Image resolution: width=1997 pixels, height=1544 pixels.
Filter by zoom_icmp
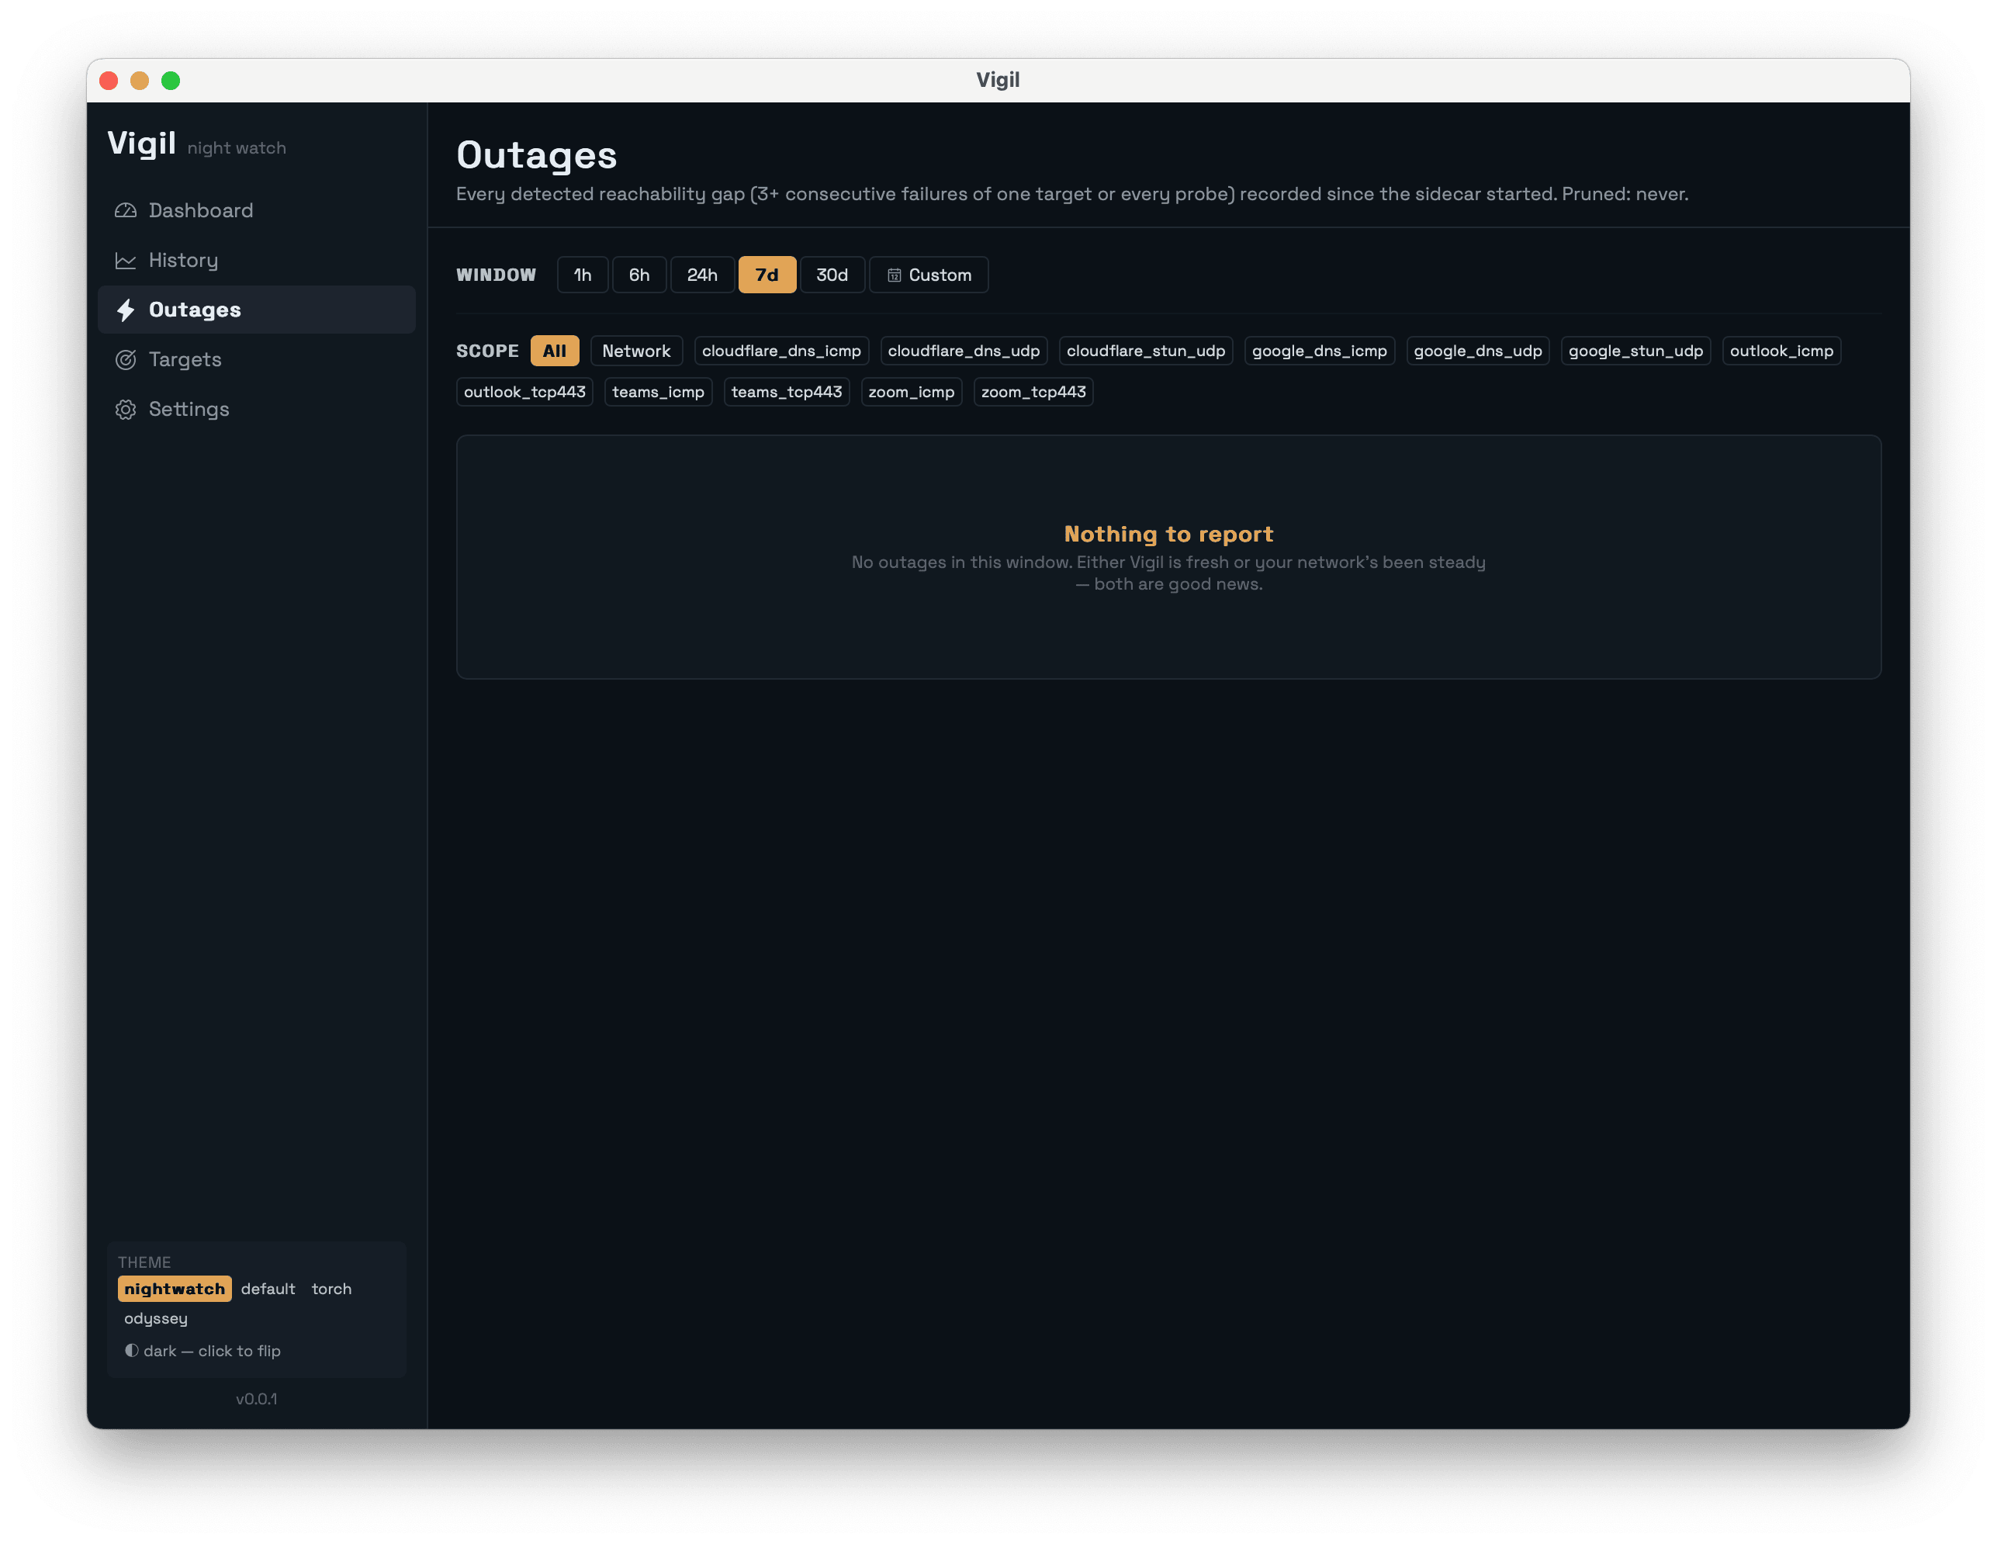912,392
